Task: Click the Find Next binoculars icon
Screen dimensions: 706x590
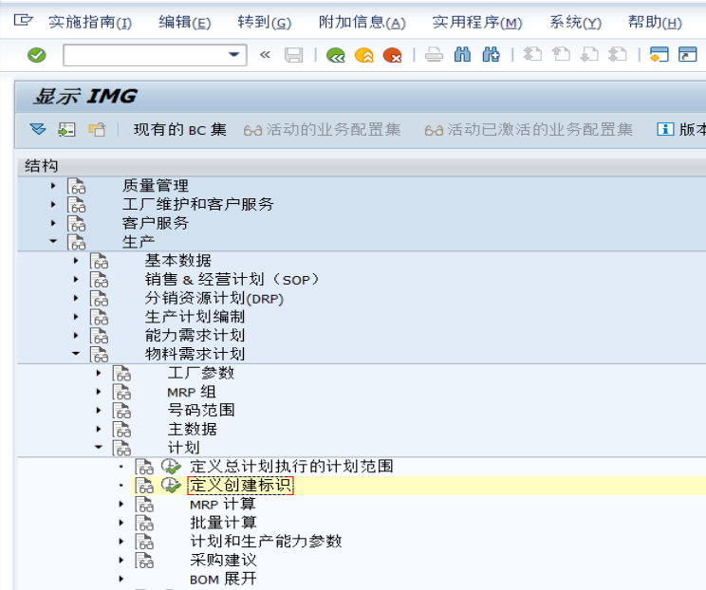Action: point(491,55)
